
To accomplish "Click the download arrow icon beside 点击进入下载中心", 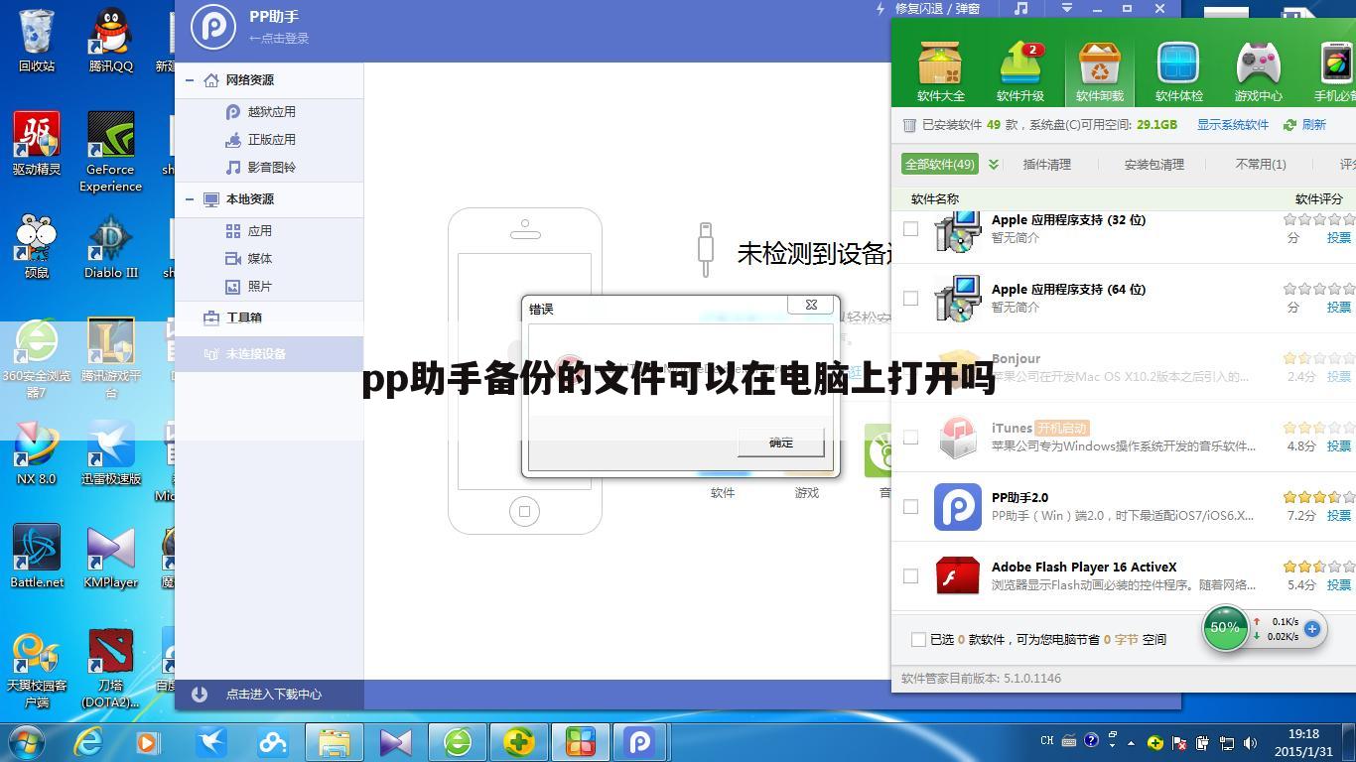I will point(199,695).
